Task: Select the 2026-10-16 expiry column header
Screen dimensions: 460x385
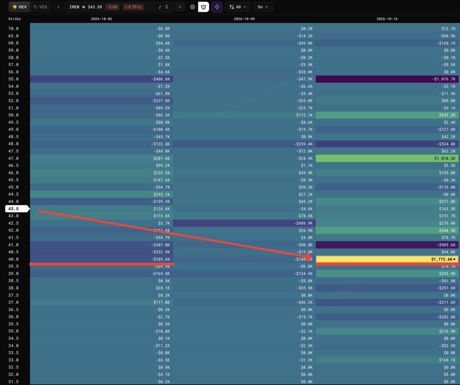Action: click(387, 19)
